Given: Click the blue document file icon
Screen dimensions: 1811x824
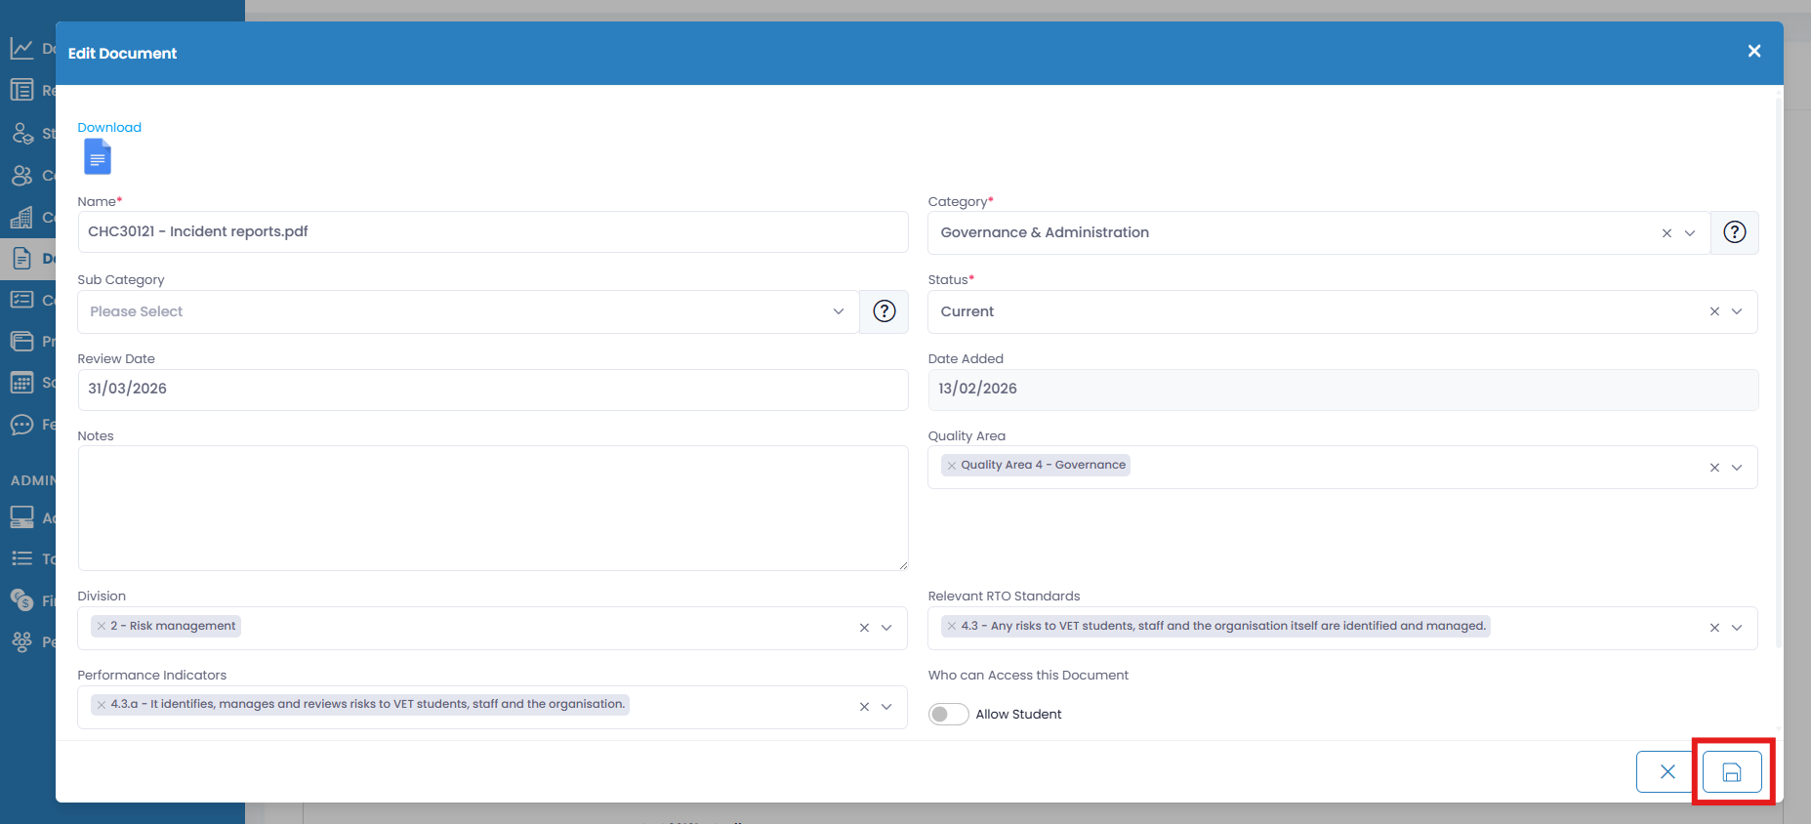Looking at the screenshot, I should pyautogui.click(x=98, y=156).
